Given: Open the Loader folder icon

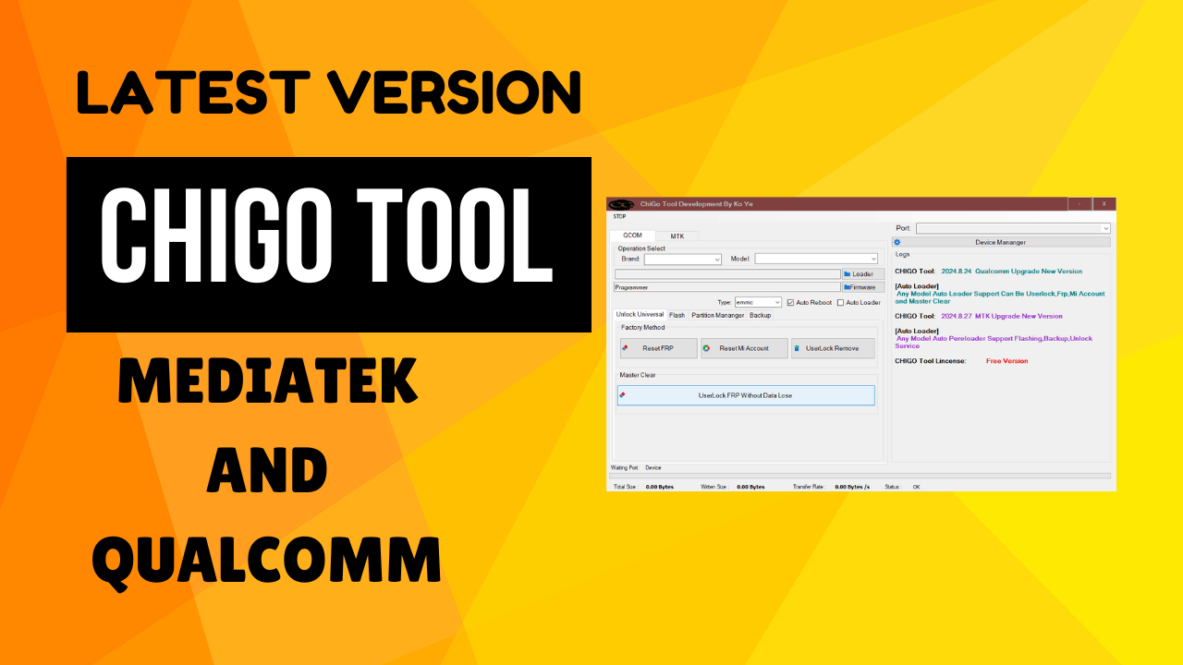Looking at the screenshot, I should point(848,273).
